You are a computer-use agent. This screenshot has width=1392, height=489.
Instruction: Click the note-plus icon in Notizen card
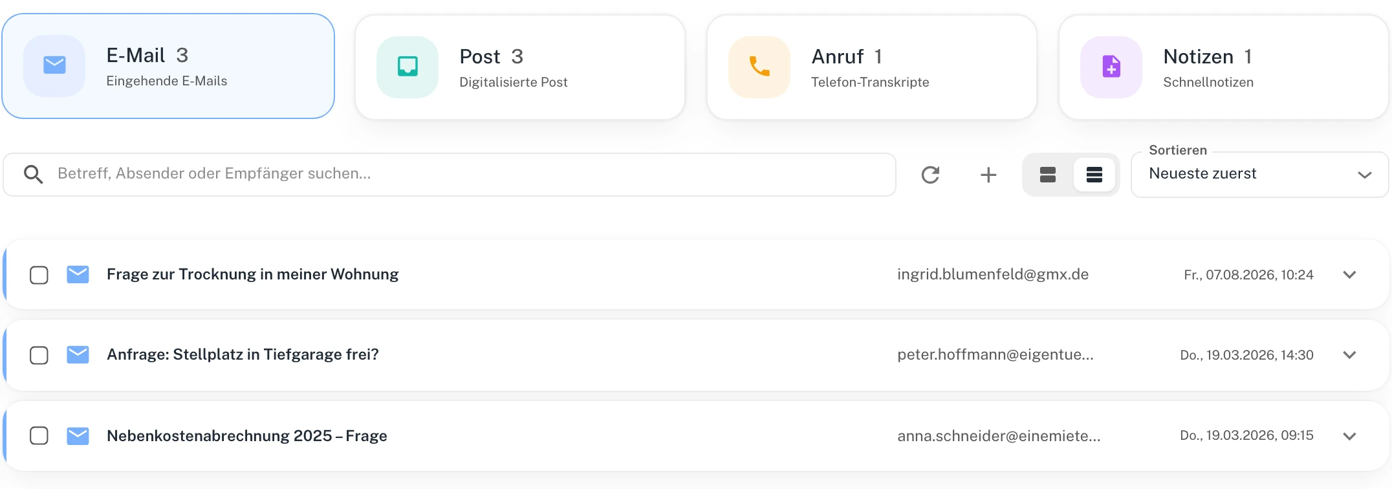[x=1111, y=67]
